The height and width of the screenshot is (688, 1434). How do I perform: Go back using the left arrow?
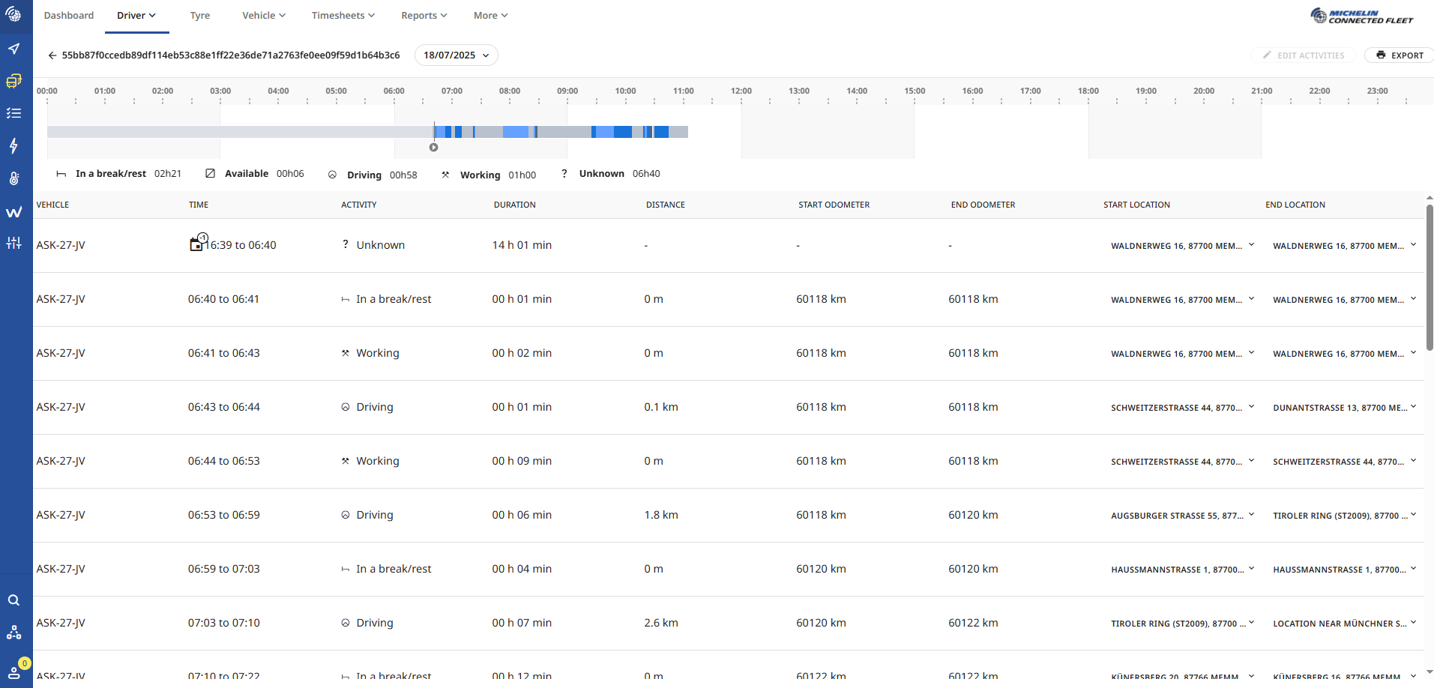[x=52, y=55]
